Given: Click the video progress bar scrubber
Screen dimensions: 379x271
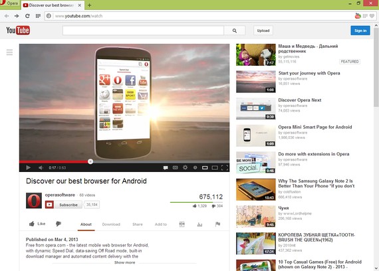Looking at the screenshot, I should [x=90, y=161].
